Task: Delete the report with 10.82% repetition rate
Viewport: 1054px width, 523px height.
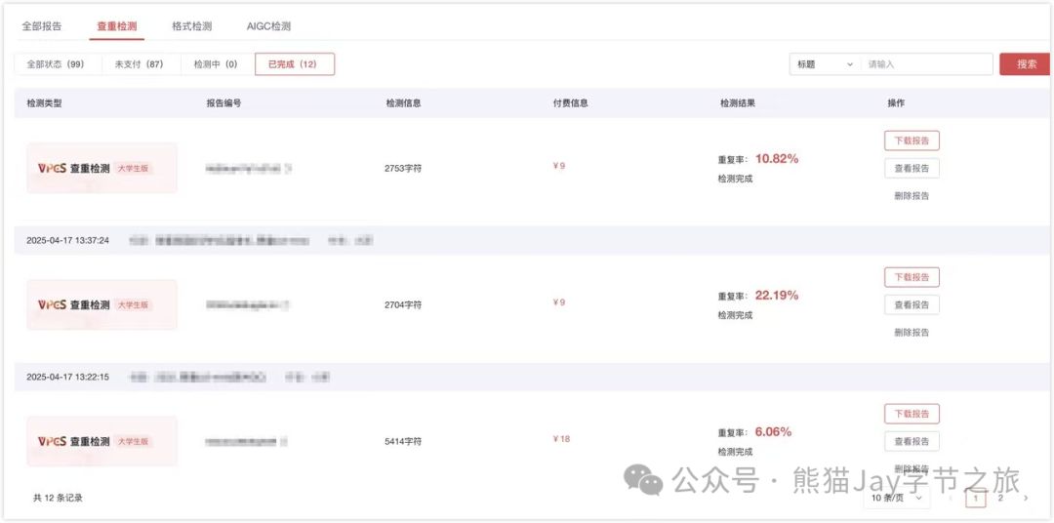Action: pos(912,195)
